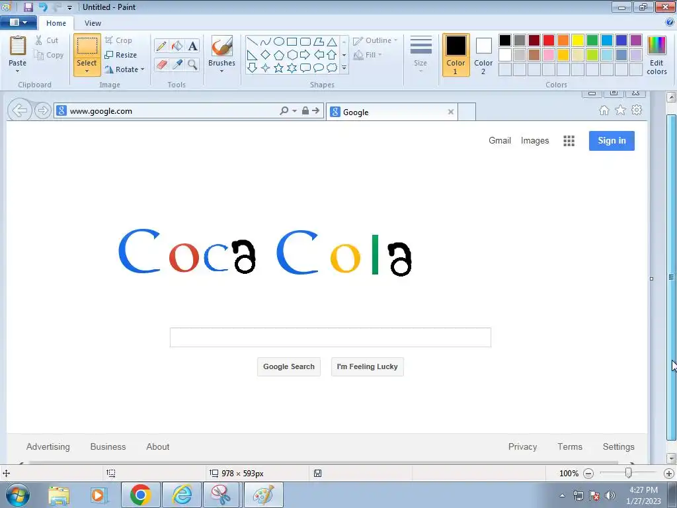Pick the green color swatch

[592, 40]
